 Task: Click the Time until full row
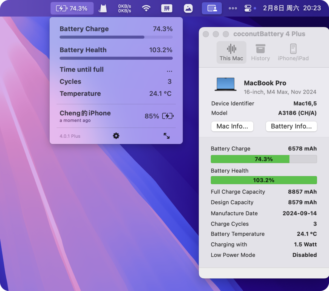click(x=116, y=70)
